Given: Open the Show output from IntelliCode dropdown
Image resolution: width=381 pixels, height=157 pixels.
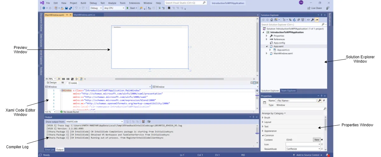Looking at the screenshot, I should tap(95, 121).
